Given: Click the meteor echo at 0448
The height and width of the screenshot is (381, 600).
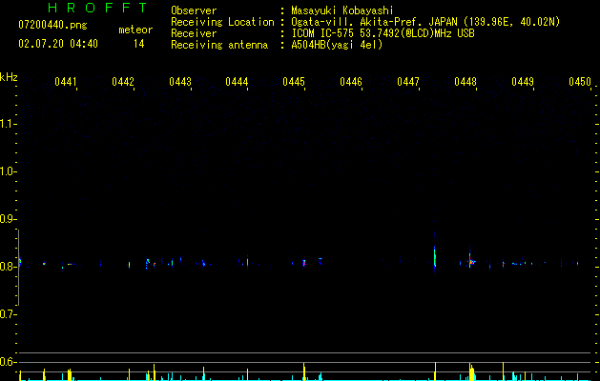Looking at the screenshot, I should (x=470, y=261).
